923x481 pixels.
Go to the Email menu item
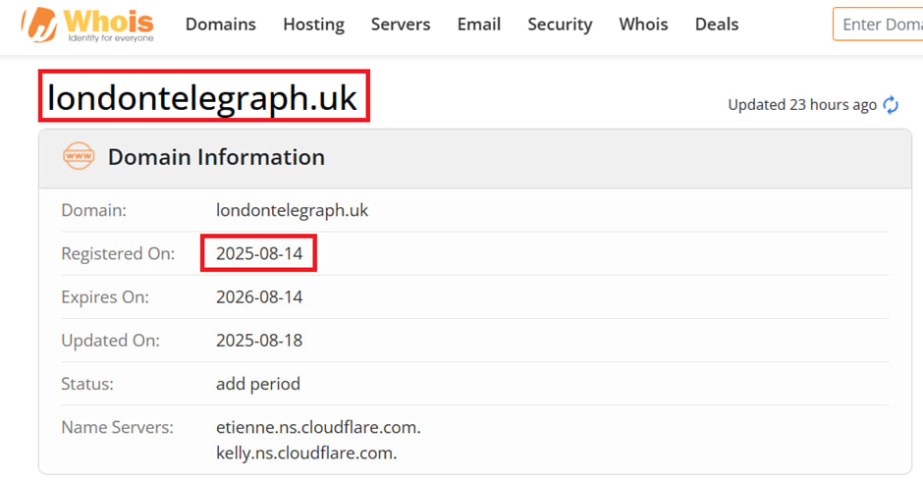click(x=479, y=25)
